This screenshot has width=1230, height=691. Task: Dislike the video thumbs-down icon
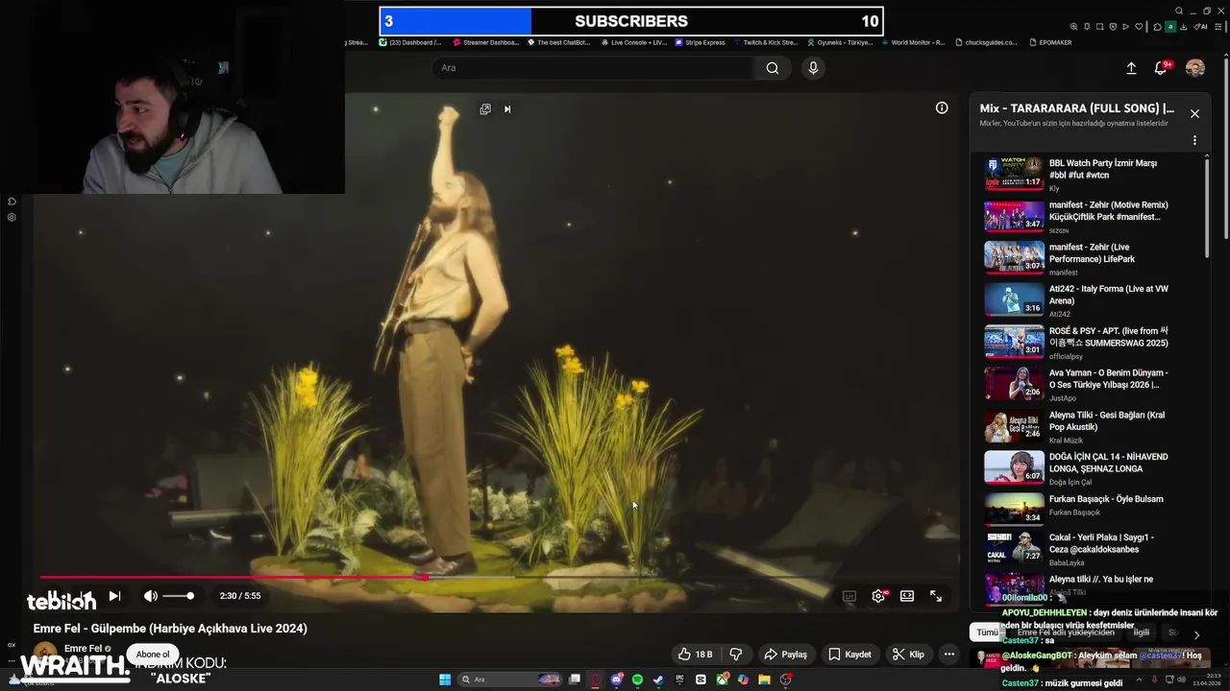coord(736,655)
